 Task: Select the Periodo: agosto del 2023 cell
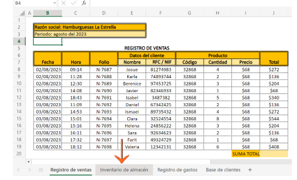pyautogui.click(x=90, y=34)
